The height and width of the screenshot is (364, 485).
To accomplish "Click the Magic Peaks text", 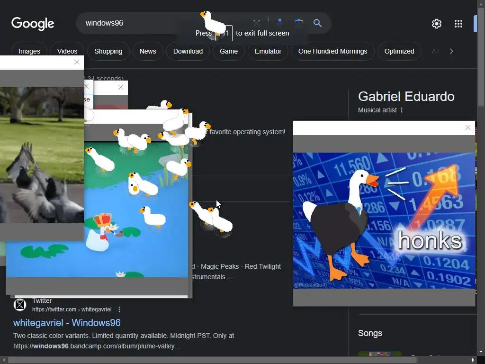I will tap(220, 266).
